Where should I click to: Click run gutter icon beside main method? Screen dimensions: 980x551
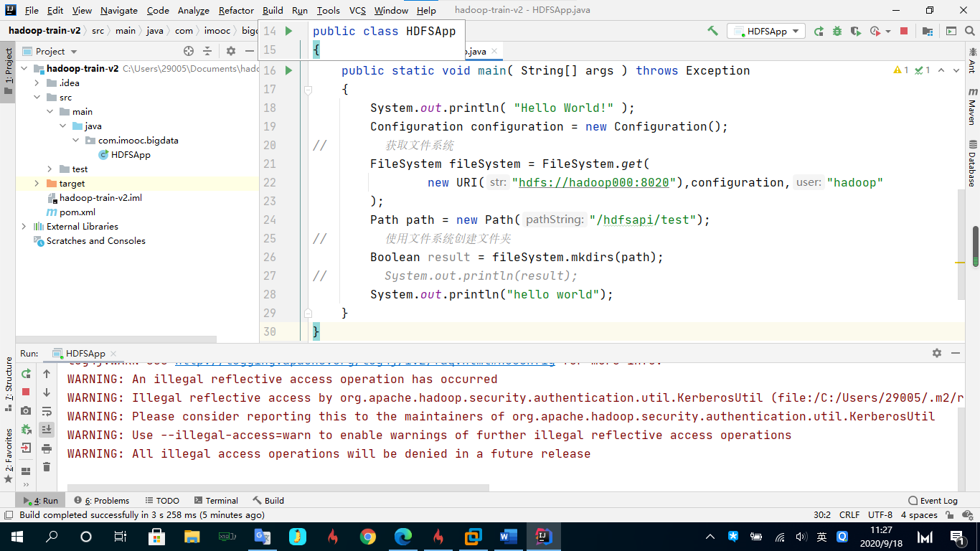click(288, 70)
